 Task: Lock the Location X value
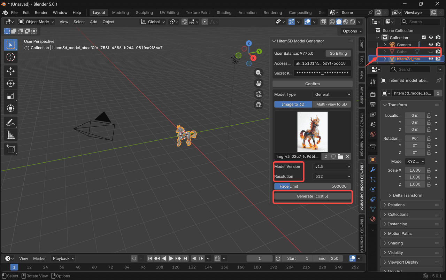coord(429,115)
